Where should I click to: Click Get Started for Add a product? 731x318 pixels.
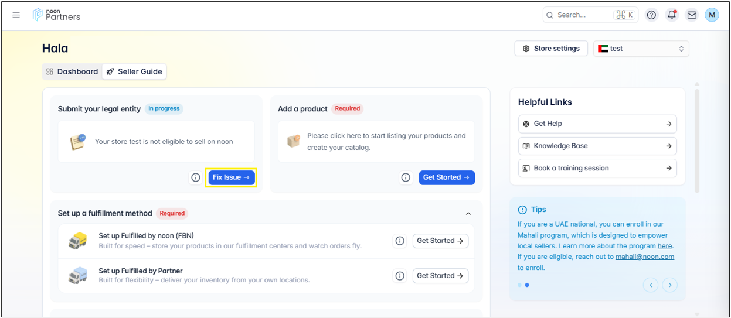click(446, 177)
